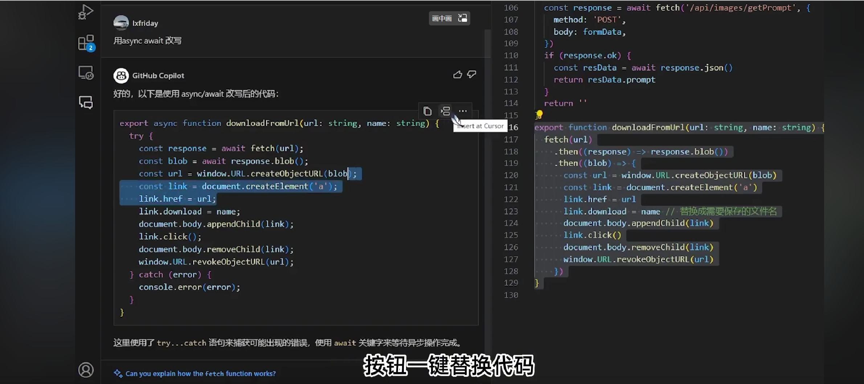This screenshot has height=384, width=864.
Task: Click the chat panel vertical scrollbar
Action: coord(487,195)
